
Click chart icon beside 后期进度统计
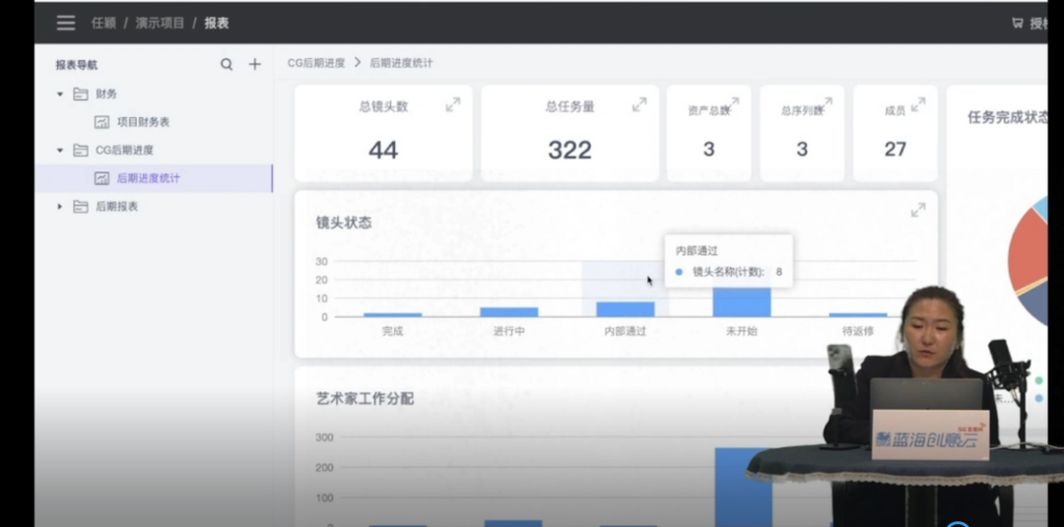click(x=101, y=178)
